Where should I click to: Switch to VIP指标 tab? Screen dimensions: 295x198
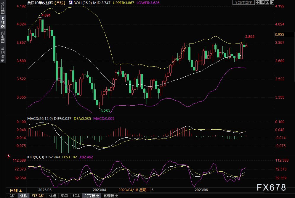click(x=38, y=196)
